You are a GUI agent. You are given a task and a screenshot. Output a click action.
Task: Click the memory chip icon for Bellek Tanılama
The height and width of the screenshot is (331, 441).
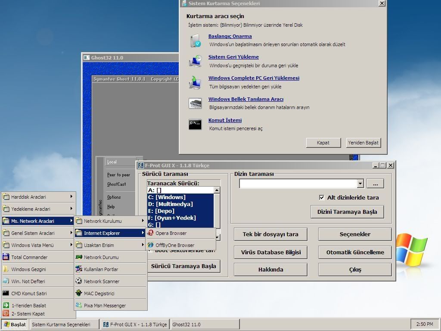(x=195, y=103)
